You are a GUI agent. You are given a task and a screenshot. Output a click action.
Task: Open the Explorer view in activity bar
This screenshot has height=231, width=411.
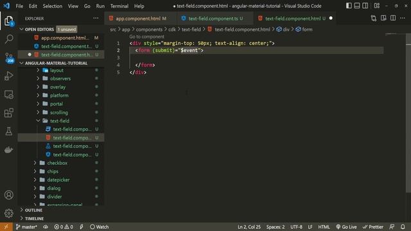coord(8,21)
